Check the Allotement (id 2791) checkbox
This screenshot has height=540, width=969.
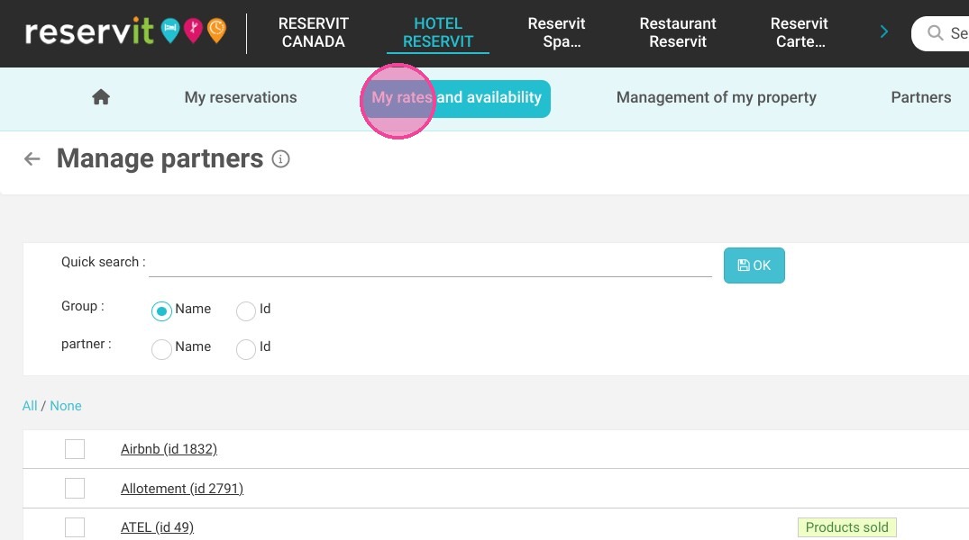[x=75, y=488]
